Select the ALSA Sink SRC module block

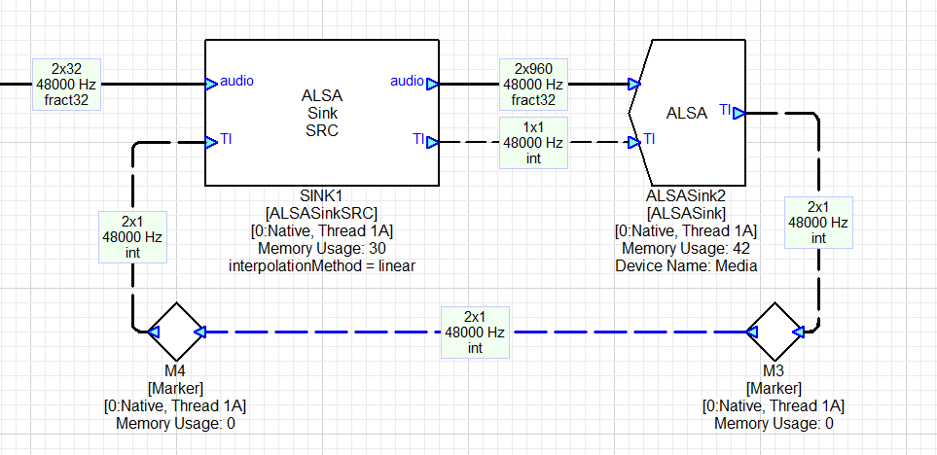tap(322, 112)
